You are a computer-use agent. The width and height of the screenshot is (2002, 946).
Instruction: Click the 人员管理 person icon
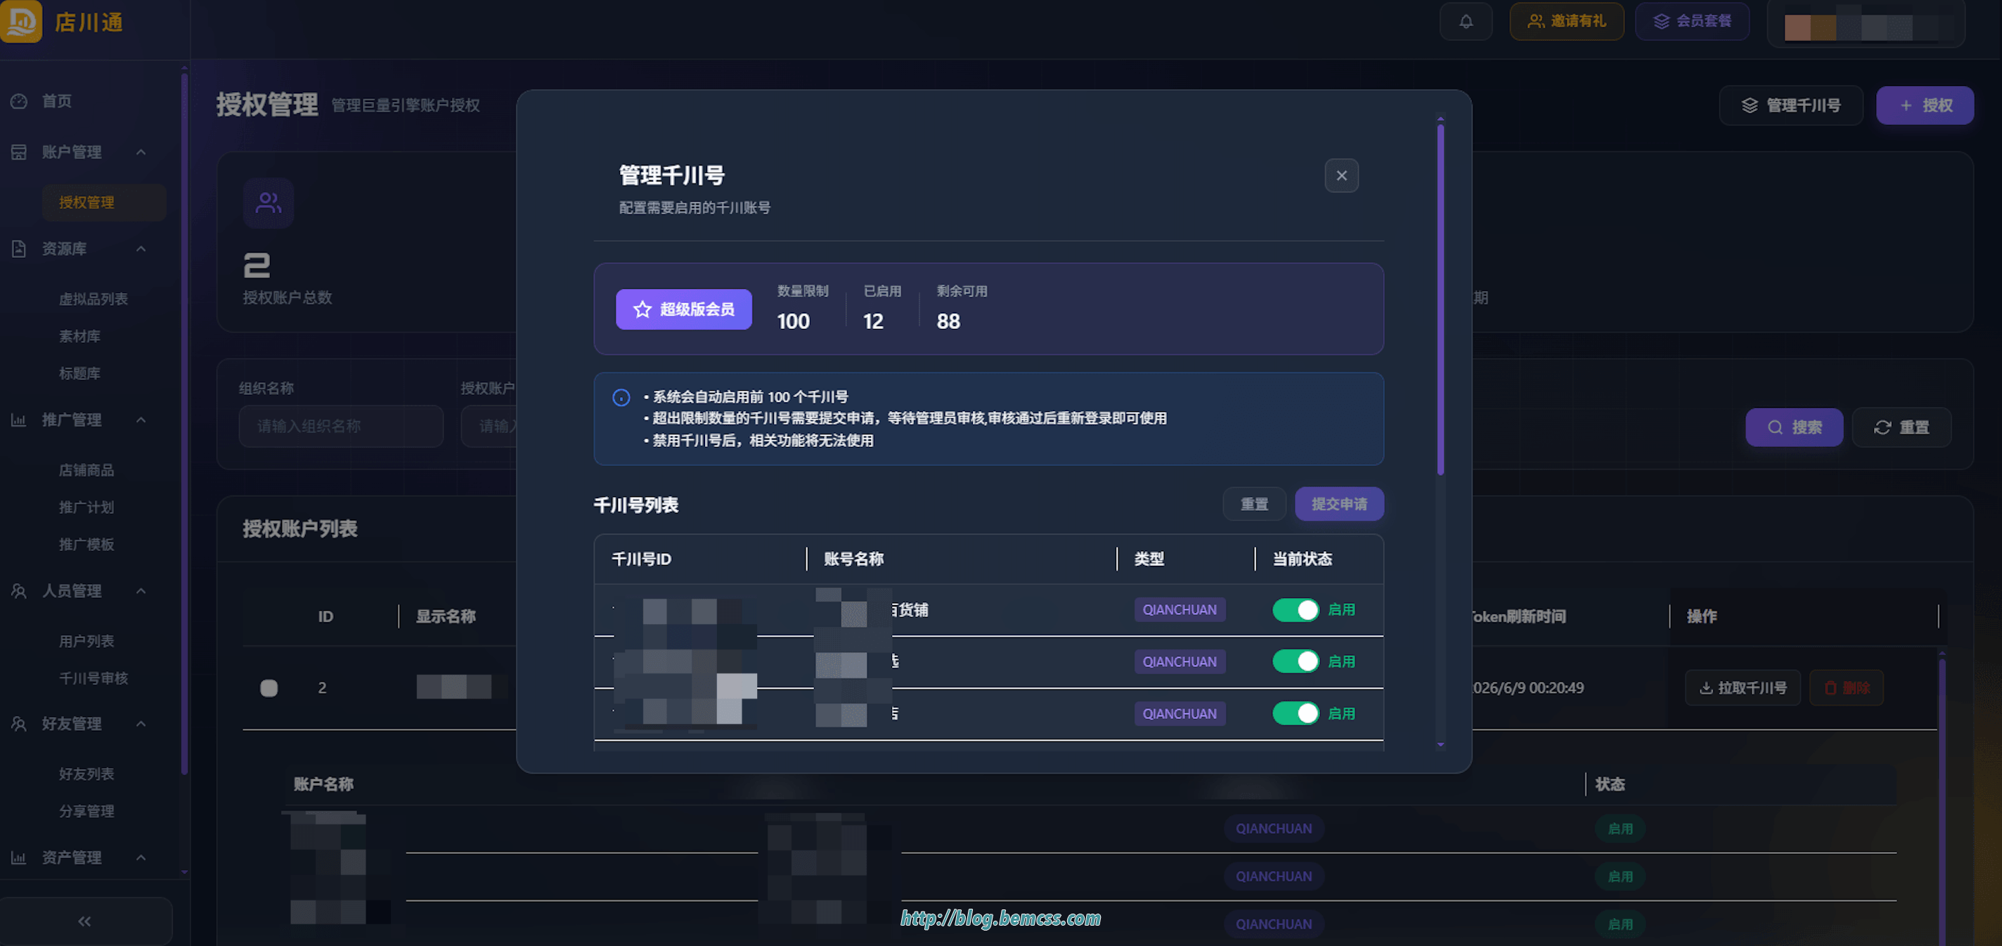(x=19, y=592)
